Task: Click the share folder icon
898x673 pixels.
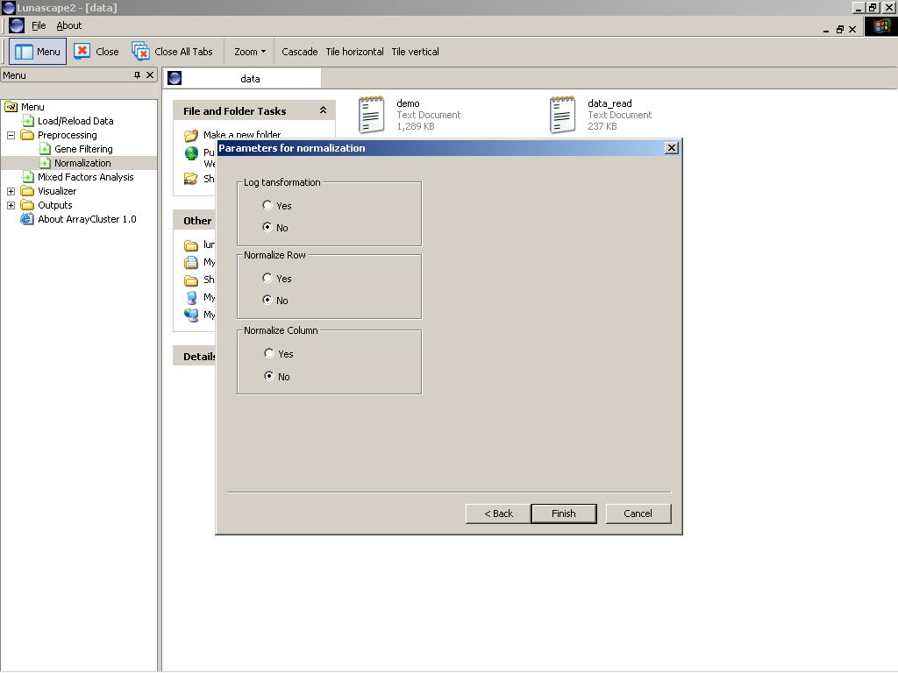Action: point(191,179)
